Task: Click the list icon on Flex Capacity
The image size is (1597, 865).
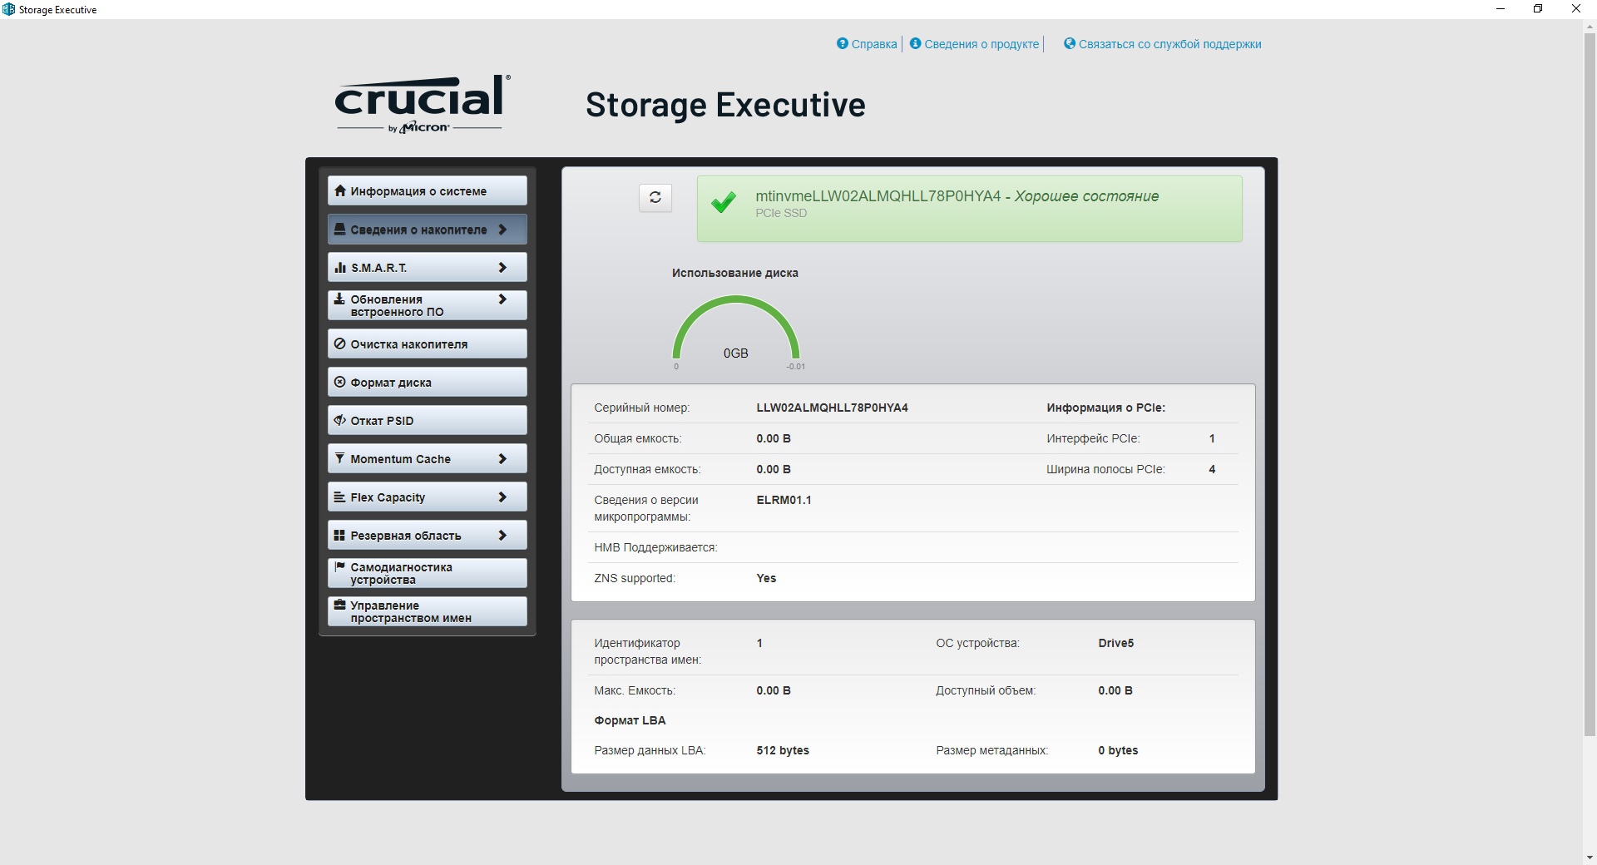Action: pyautogui.click(x=339, y=497)
